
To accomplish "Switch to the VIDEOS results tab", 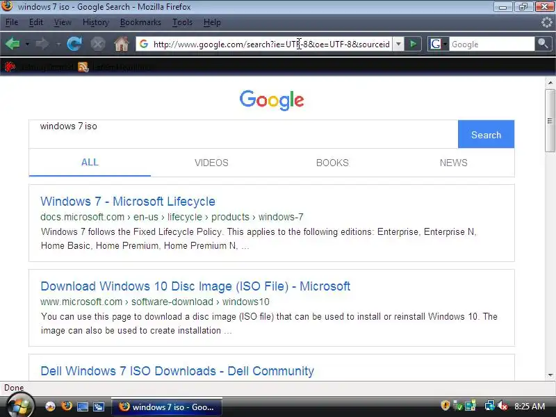I will [x=211, y=163].
